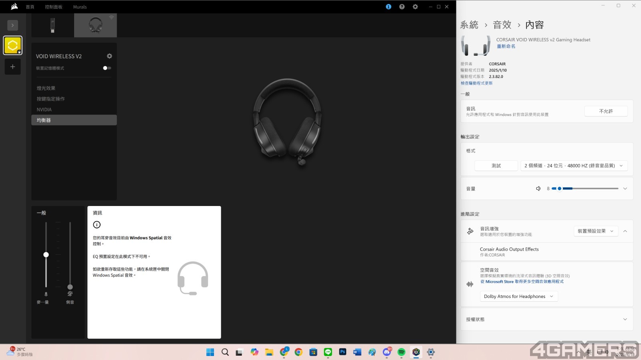Image resolution: width=641 pixels, height=360 pixels.
Task: Click the Windows output volume slider
Action: tap(585, 188)
